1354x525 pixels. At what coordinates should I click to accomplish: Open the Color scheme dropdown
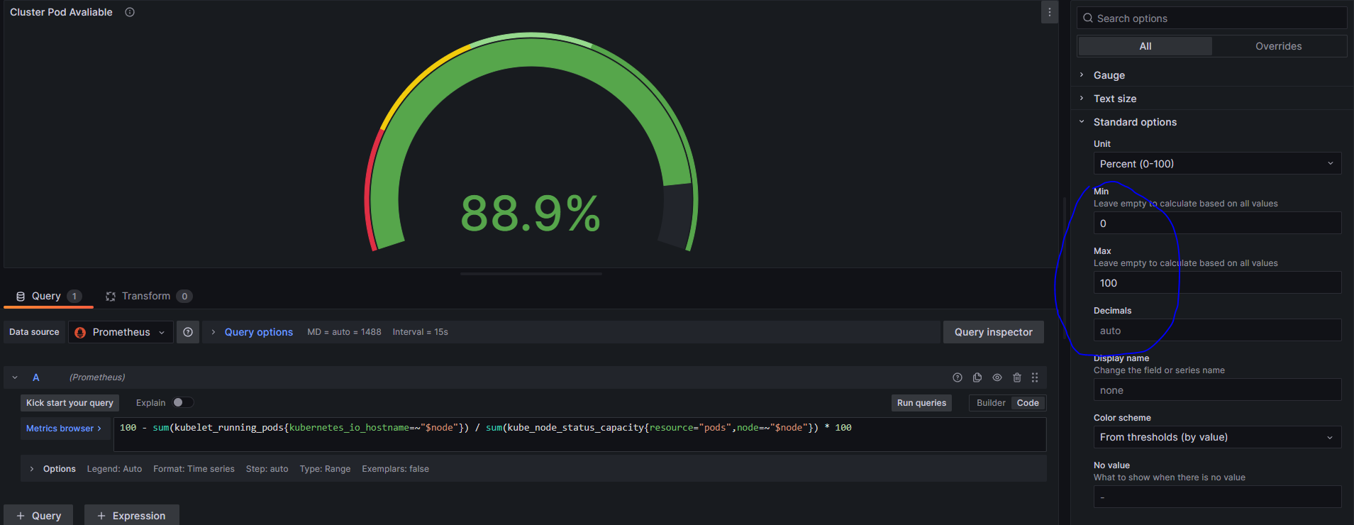pos(1216,437)
